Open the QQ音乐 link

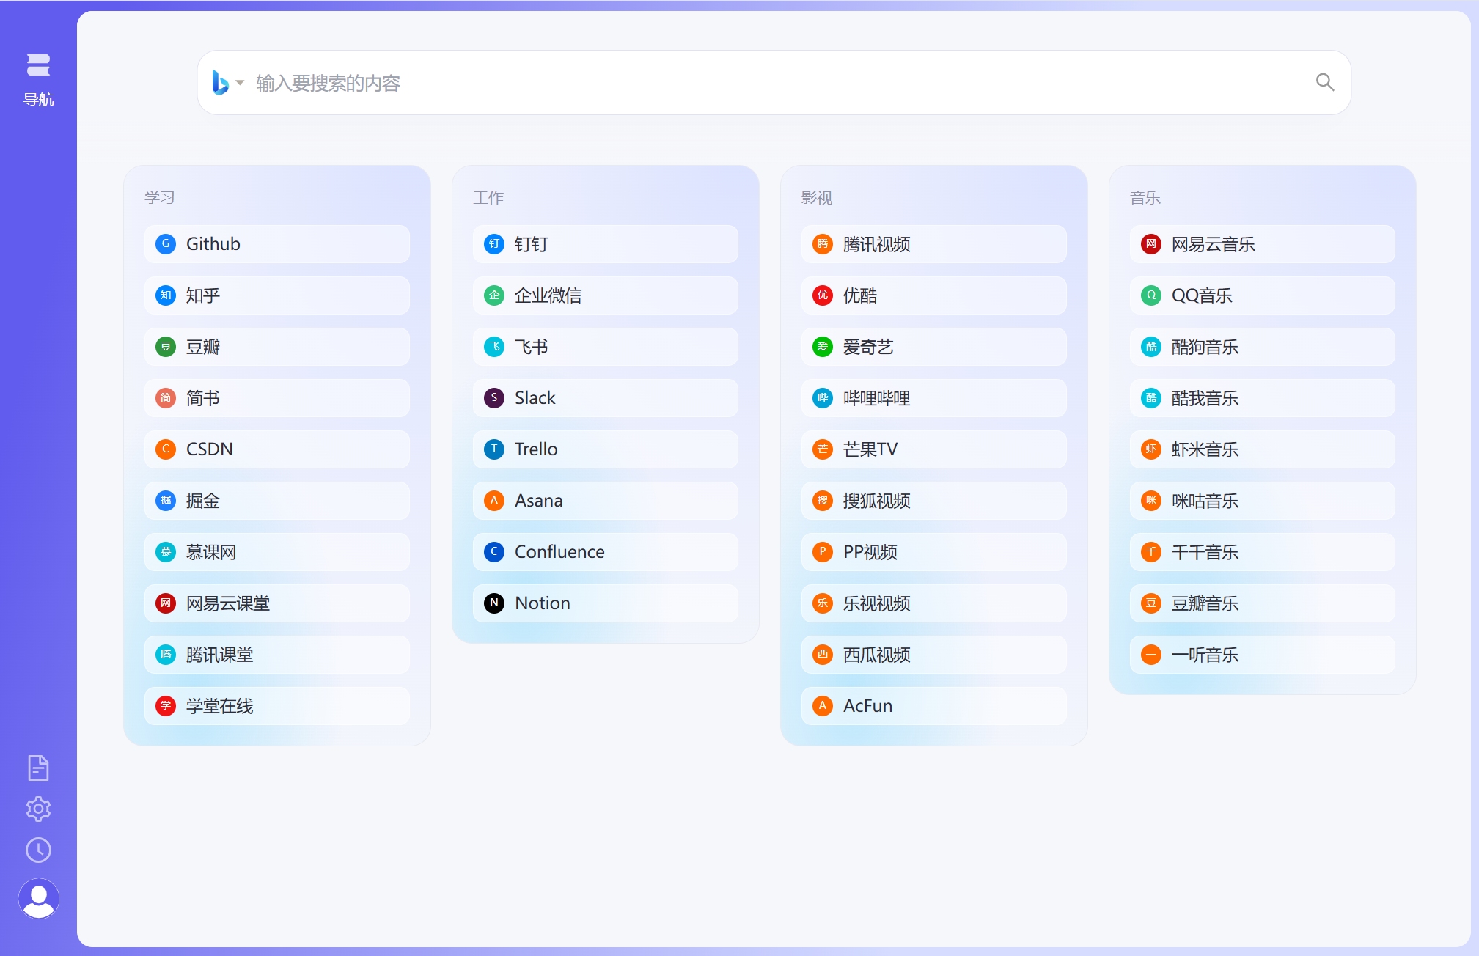pyautogui.click(x=1263, y=295)
